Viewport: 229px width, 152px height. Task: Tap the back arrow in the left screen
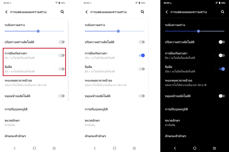(x=6, y=12)
